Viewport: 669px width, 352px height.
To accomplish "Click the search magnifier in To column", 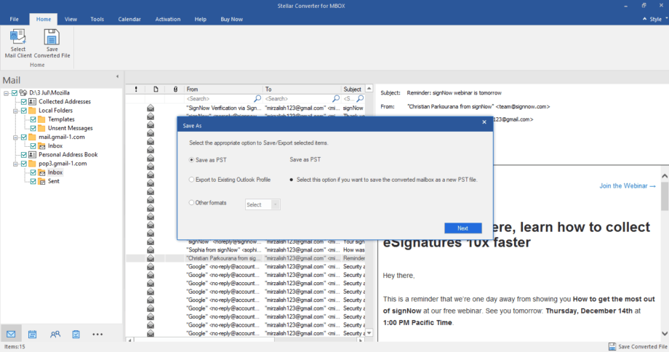I will [x=336, y=99].
